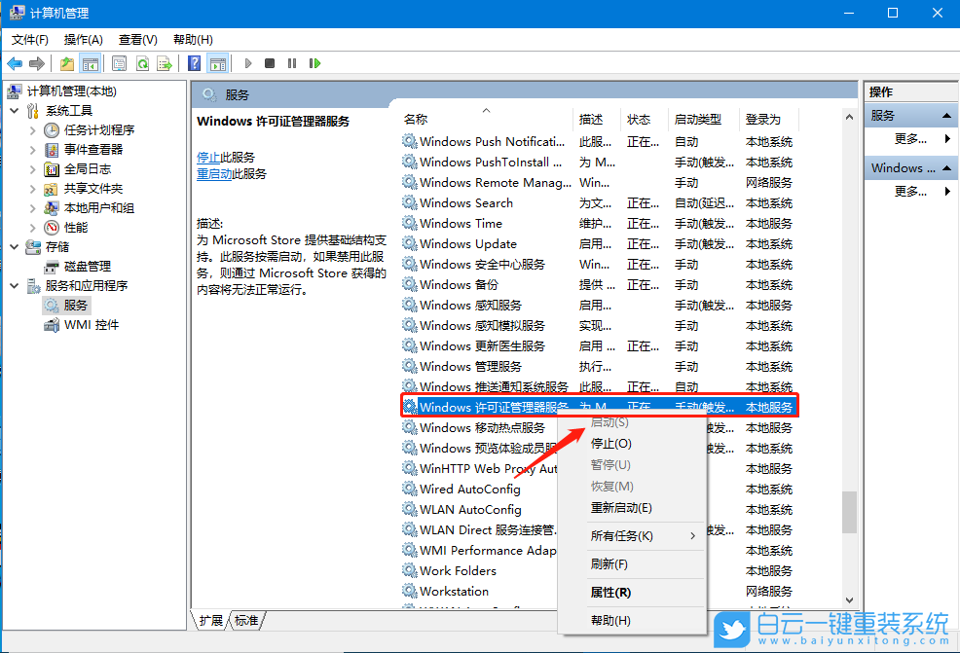Stop the service using the square stop icon
Image resolution: width=960 pixels, height=653 pixels.
click(271, 62)
